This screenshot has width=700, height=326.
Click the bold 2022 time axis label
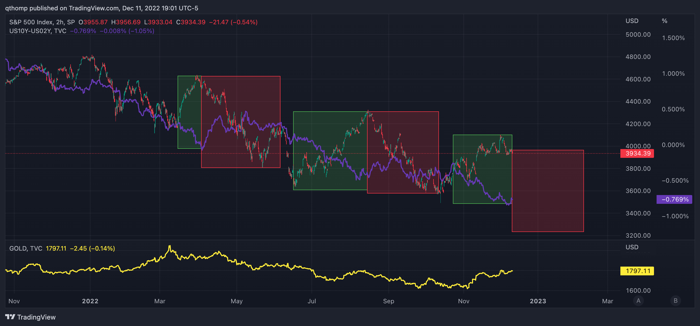(x=90, y=301)
